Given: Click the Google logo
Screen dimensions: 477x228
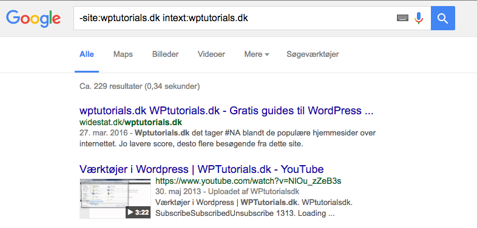Looking at the screenshot, I should tap(33, 18).
